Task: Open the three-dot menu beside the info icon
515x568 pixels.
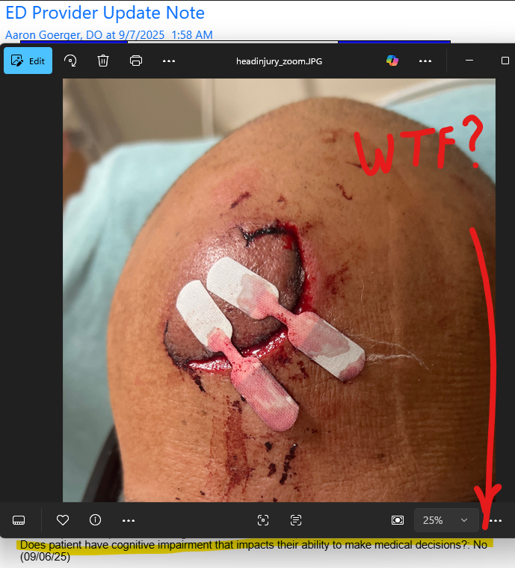Action: pyautogui.click(x=129, y=520)
